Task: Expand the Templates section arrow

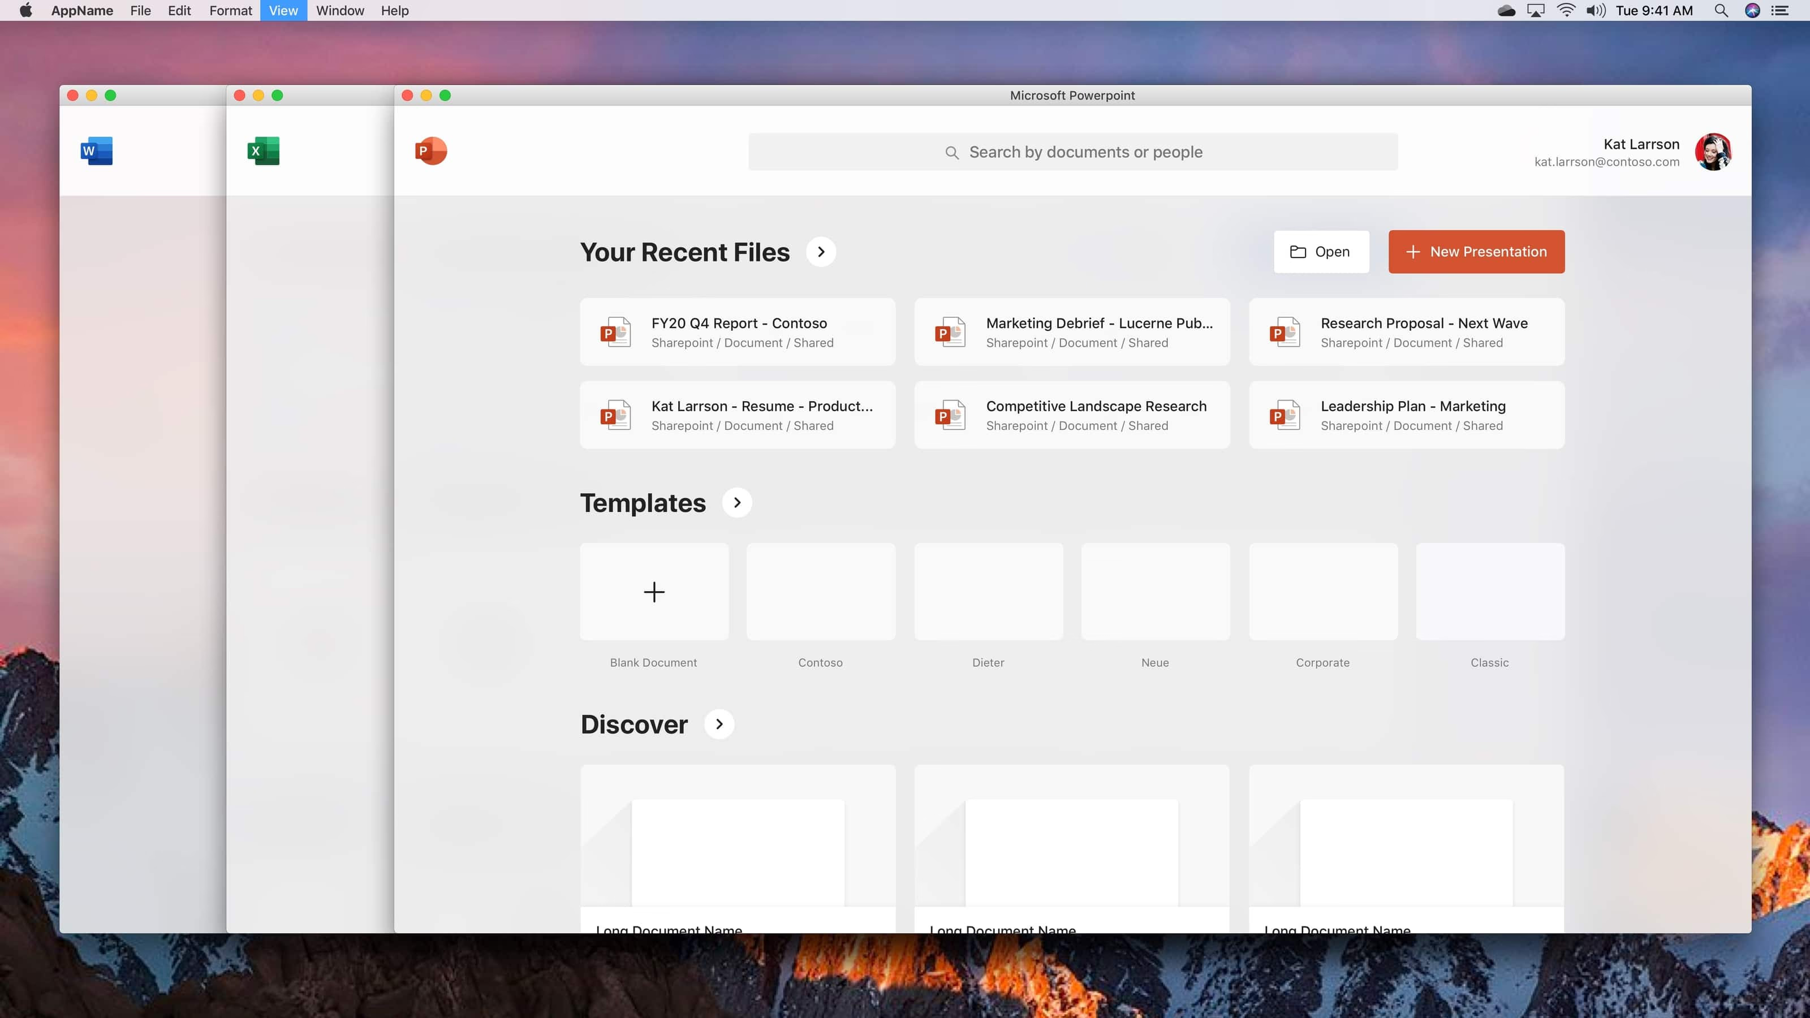Action: (x=737, y=503)
